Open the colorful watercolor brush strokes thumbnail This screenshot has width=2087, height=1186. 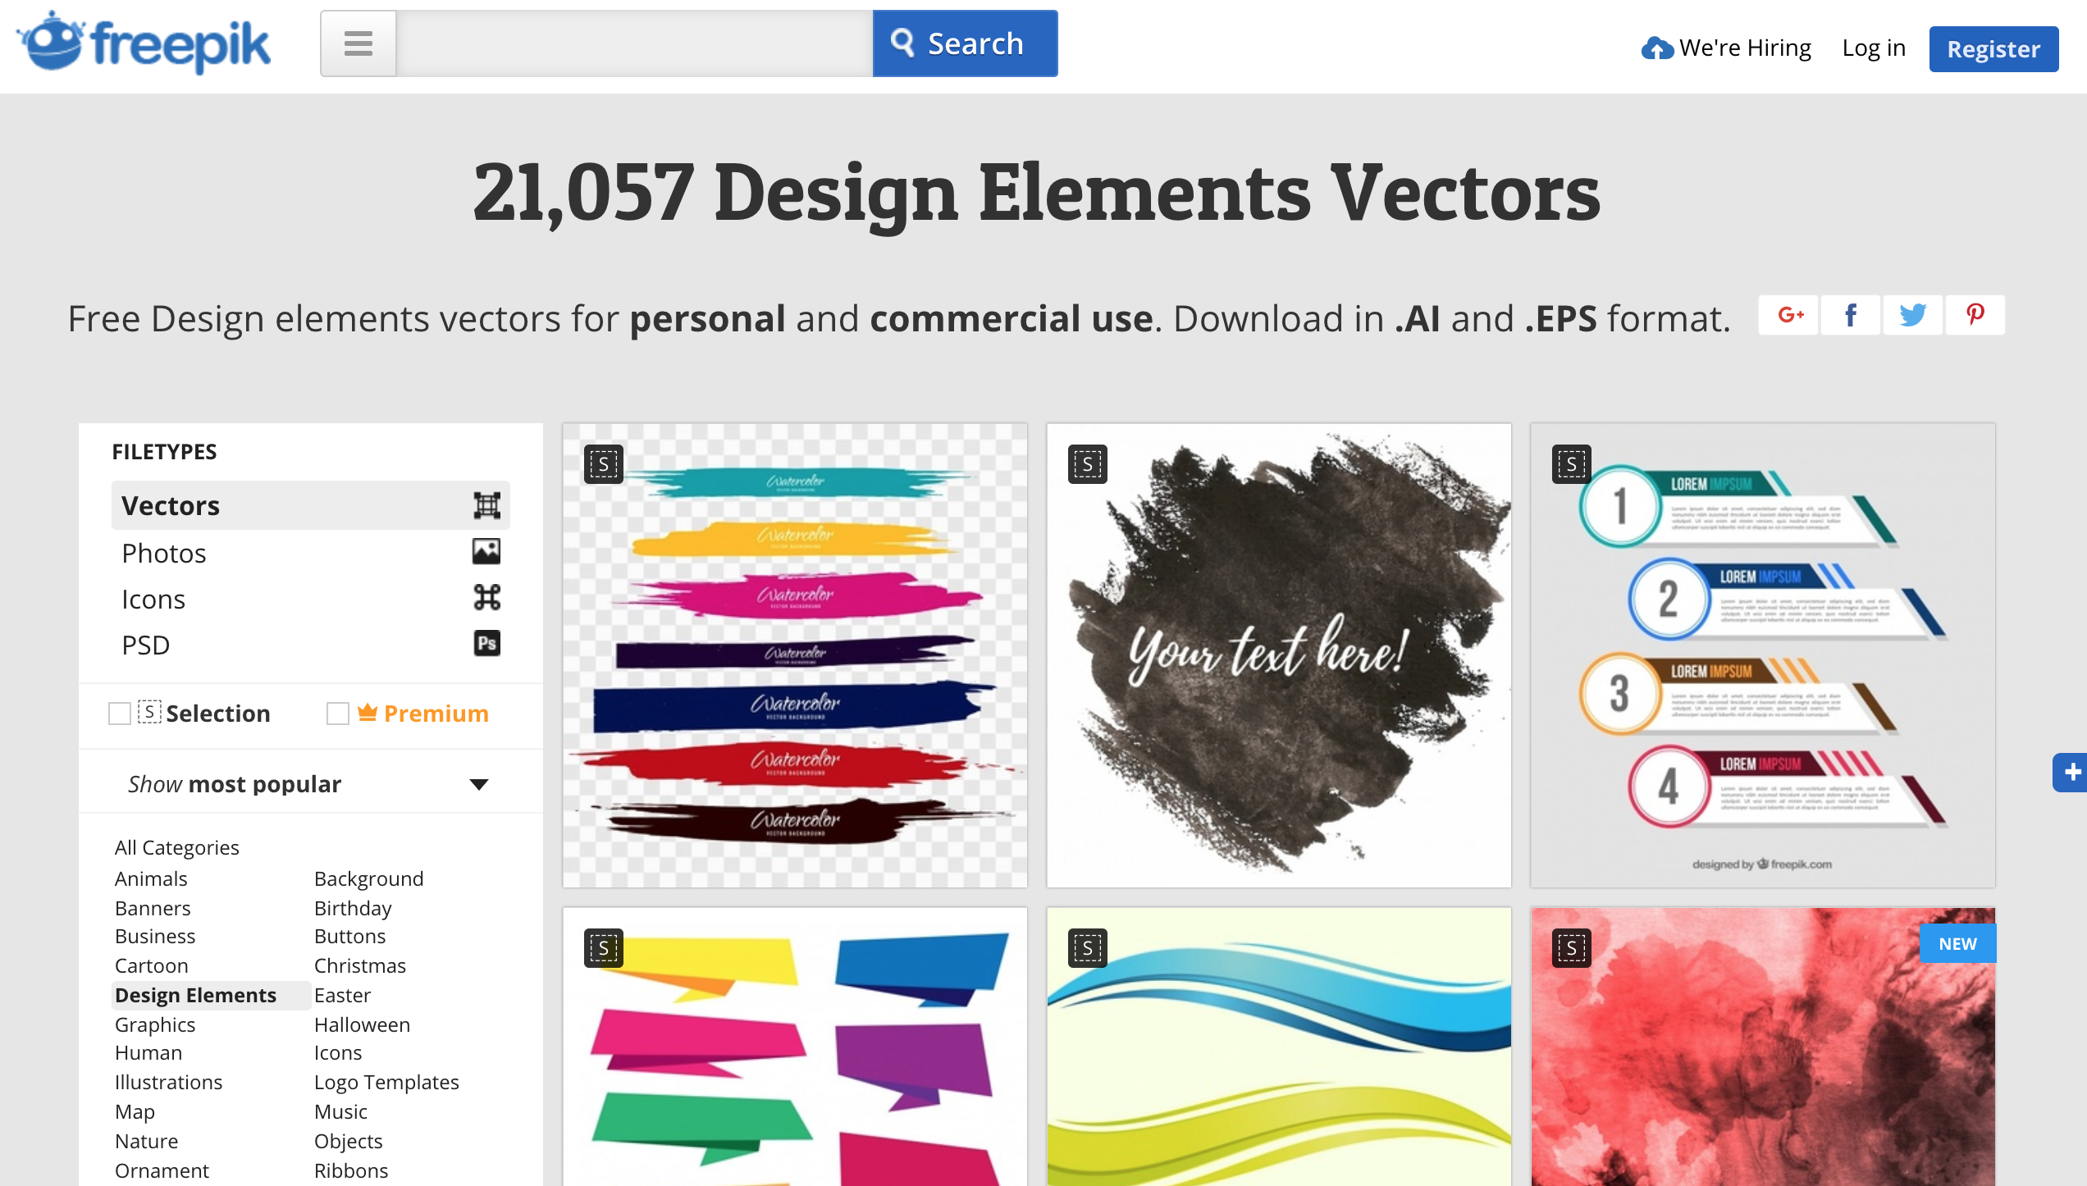point(795,656)
